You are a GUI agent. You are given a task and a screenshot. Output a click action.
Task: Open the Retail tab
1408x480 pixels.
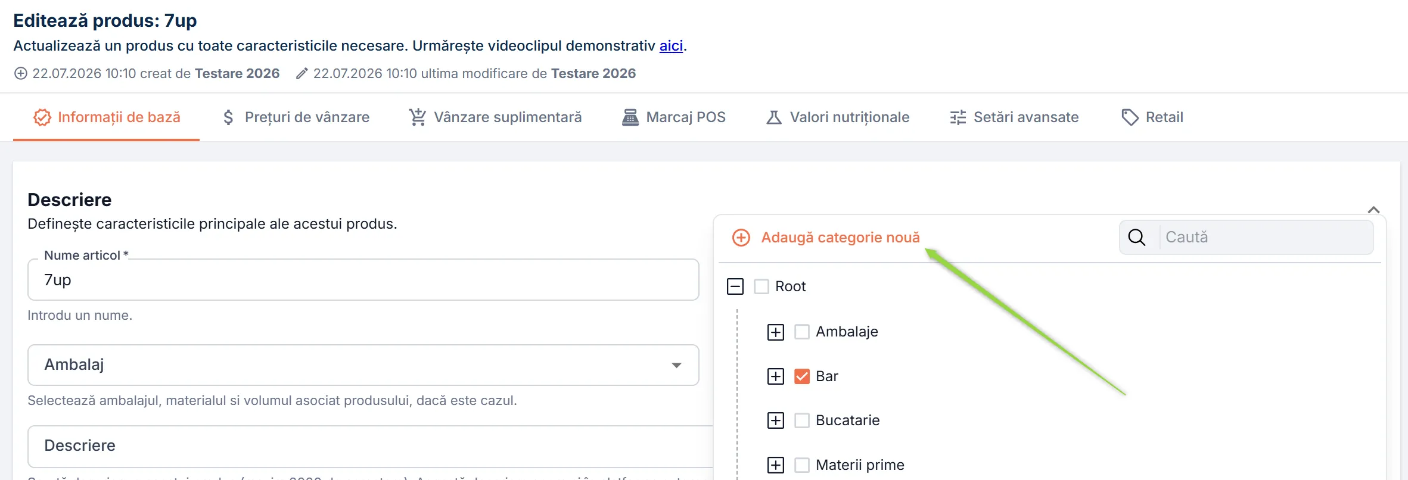tap(1152, 117)
